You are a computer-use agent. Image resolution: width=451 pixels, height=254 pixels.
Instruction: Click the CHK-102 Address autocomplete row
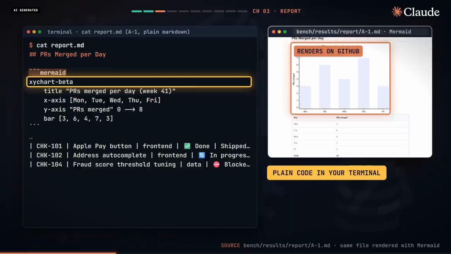click(x=140, y=155)
